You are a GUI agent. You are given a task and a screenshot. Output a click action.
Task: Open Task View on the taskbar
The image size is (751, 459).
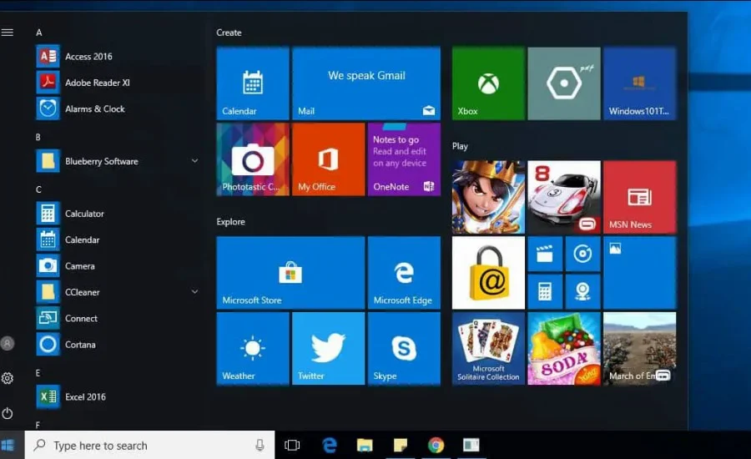[292, 446]
